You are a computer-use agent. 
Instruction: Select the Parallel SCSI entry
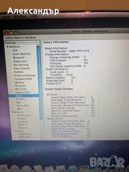coord(23,92)
